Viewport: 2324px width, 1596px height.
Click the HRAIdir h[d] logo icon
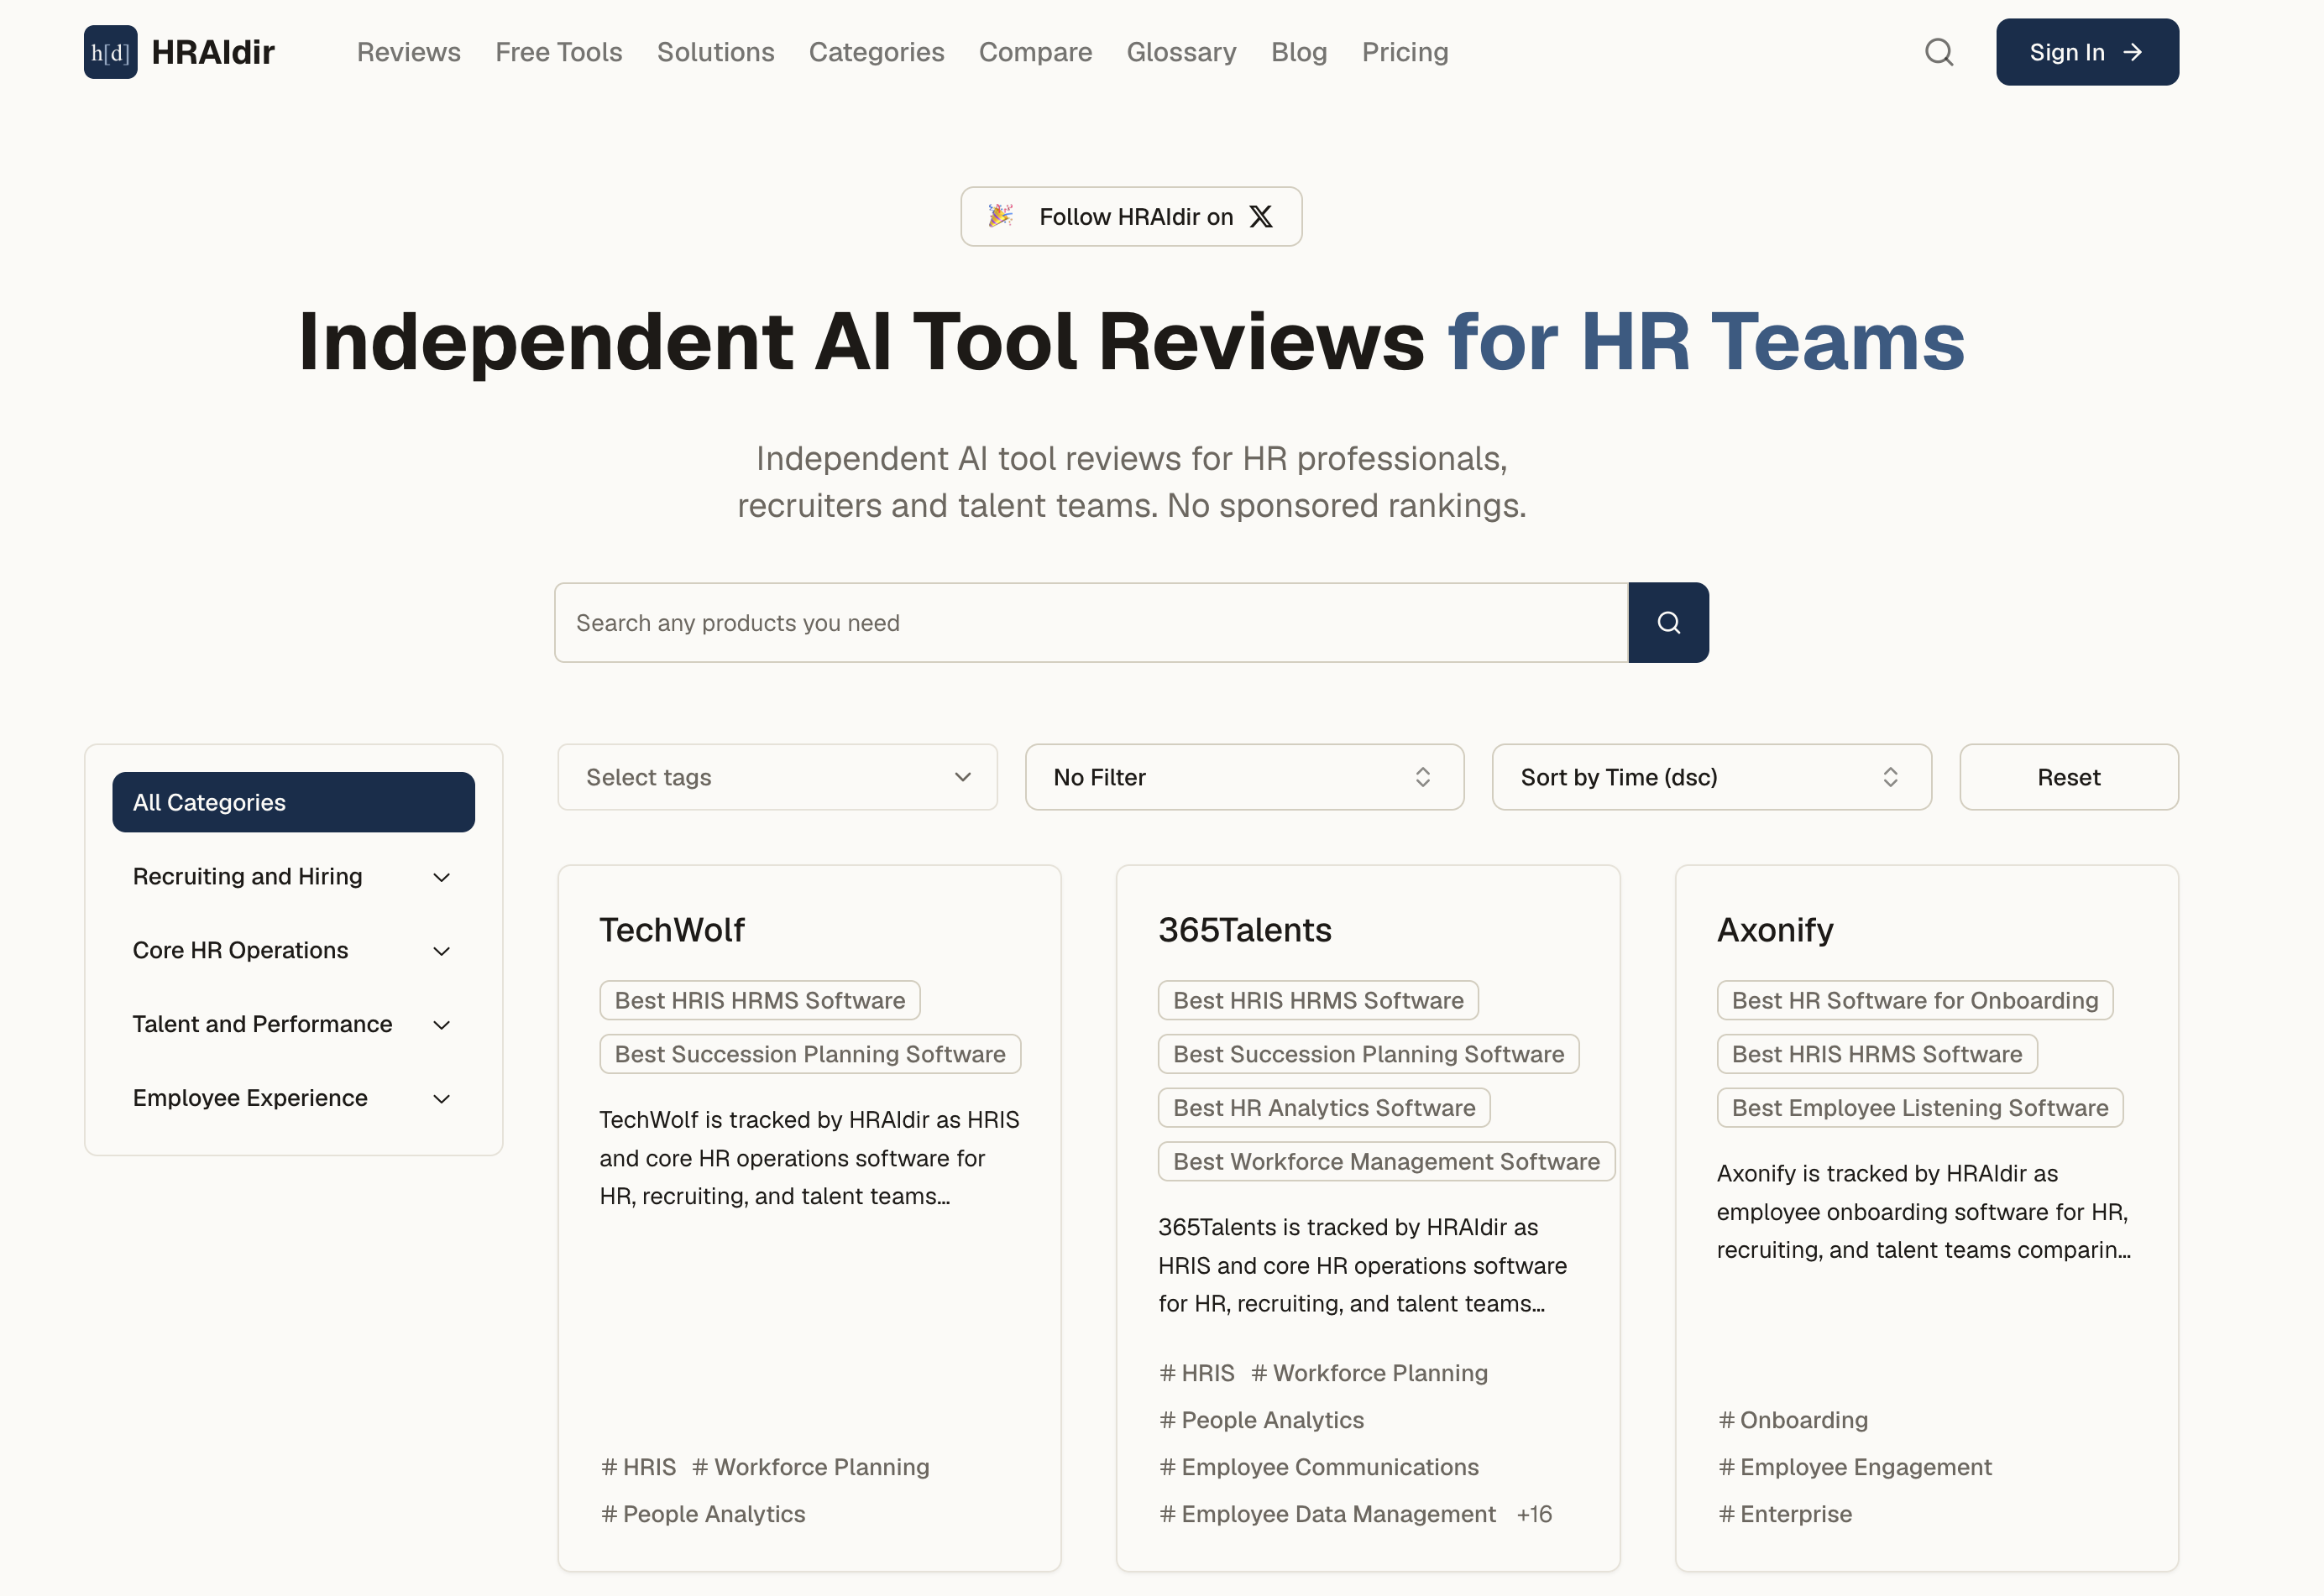click(110, 52)
